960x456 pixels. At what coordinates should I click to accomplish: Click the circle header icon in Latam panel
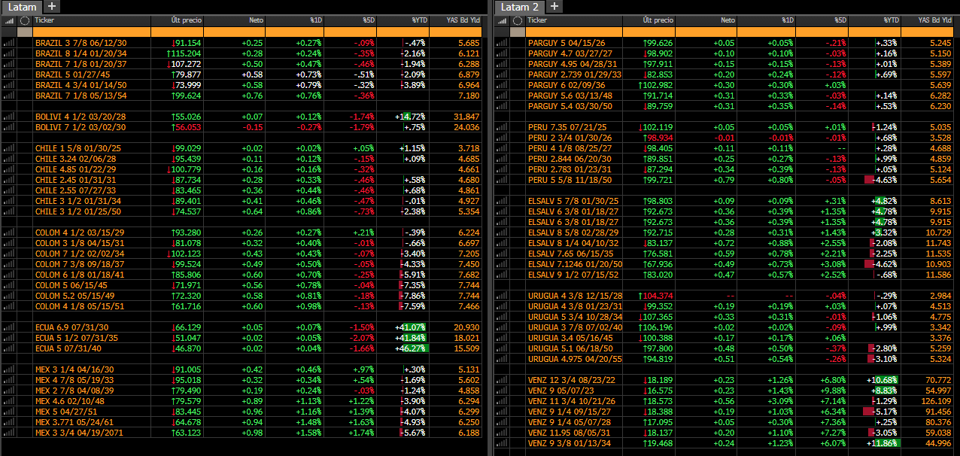point(25,21)
